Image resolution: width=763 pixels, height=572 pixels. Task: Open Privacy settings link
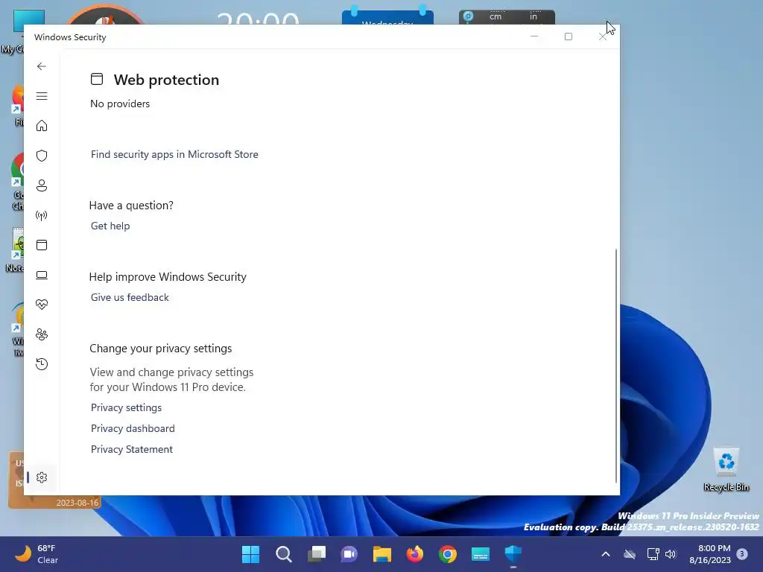click(x=126, y=407)
